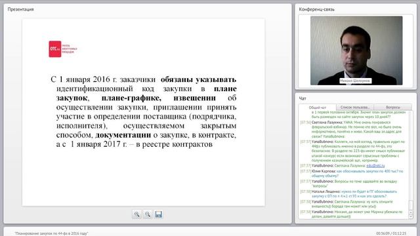Click the webinar title in bottom bar

(x=51, y=233)
